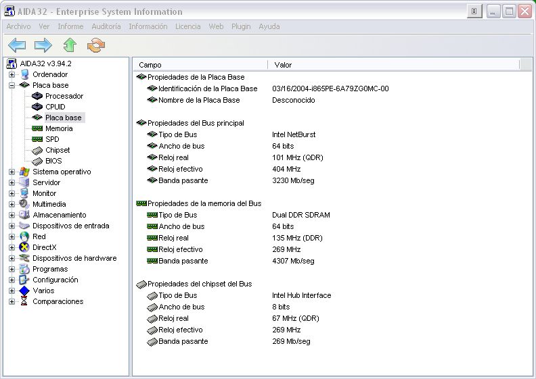
Task: Click the SPD memory module icon
Action: pos(37,140)
